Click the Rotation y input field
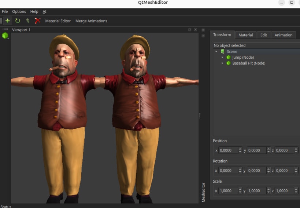Viewport: 300px width, 208px height. (x=257, y=171)
